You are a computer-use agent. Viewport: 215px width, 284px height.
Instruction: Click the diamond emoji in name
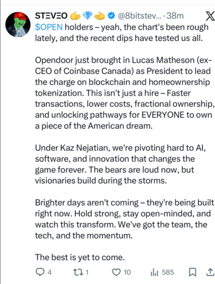click(87, 16)
